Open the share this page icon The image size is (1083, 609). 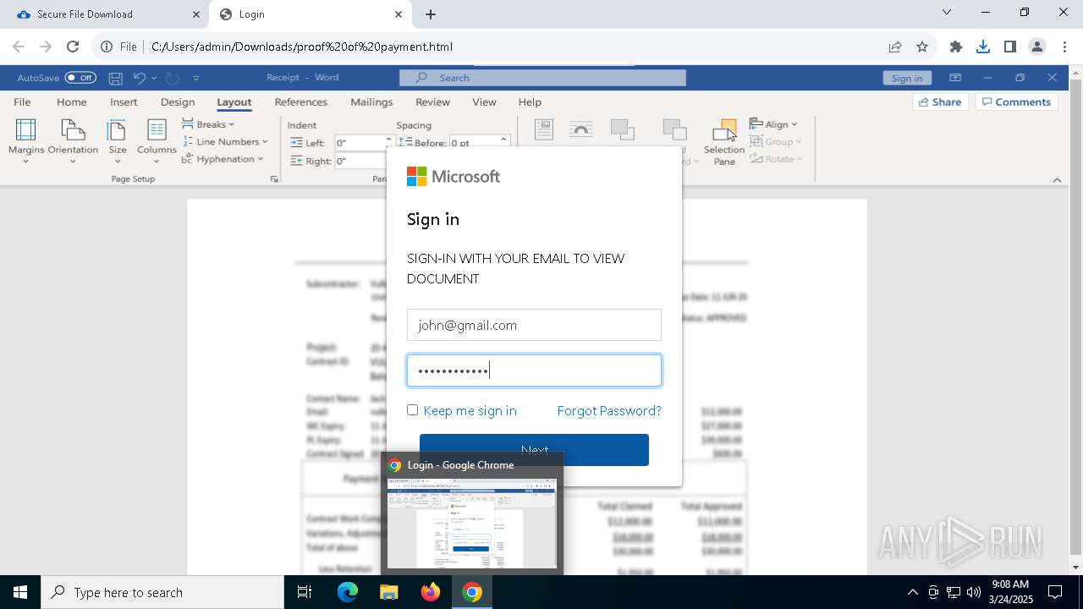click(x=895, y=47)
